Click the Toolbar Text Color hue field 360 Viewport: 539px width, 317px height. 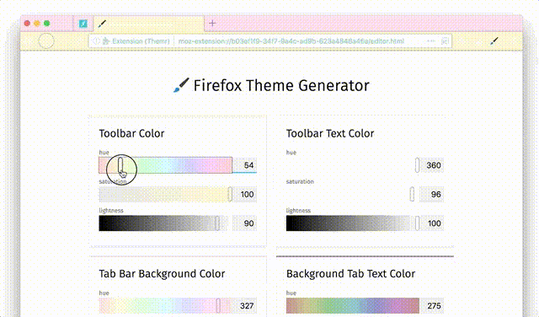(x=433, y=165)
